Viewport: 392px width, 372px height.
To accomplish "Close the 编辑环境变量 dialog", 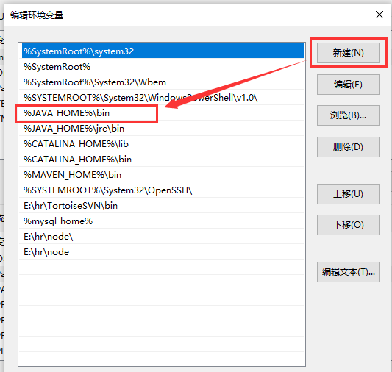I will pyautogui.click(x=379, y=15).
